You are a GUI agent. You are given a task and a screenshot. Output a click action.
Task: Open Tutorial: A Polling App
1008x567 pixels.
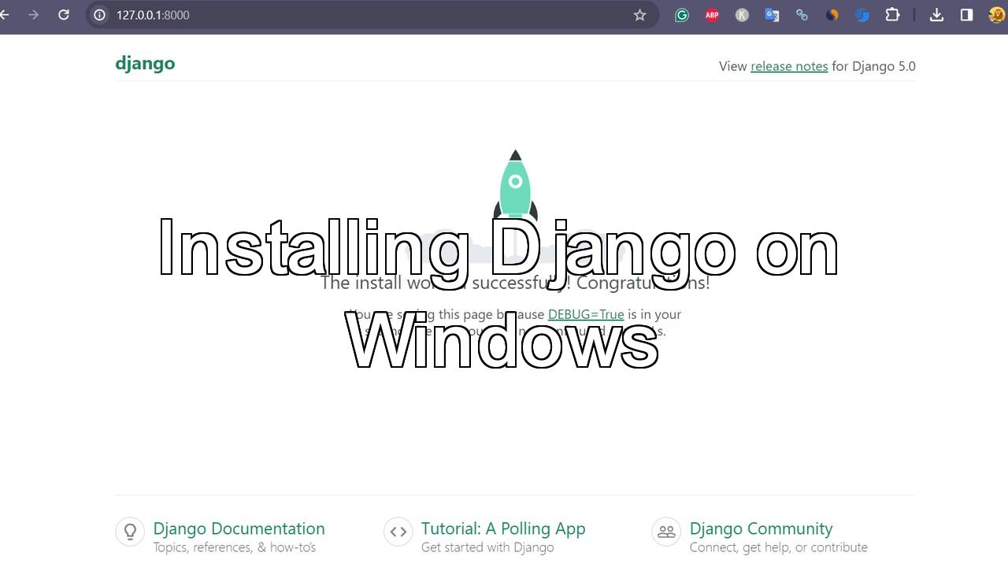click(503, 528)
